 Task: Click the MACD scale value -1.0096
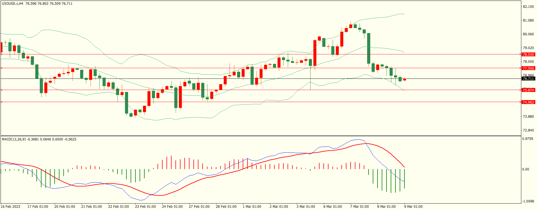pyautogui.click(x=528, y=201)
